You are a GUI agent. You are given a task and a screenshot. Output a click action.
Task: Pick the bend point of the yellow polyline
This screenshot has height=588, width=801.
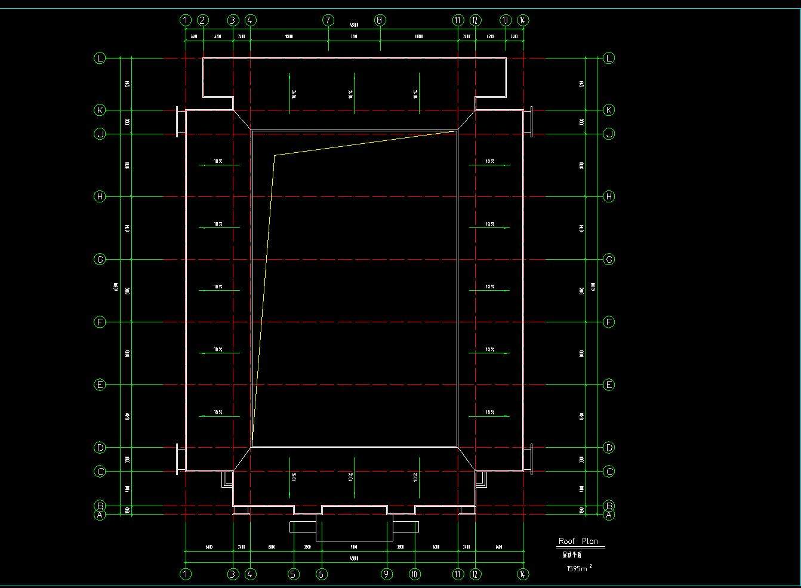(275, 155)
